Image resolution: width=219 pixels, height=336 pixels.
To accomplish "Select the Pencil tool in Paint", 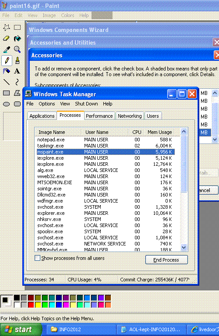I will click(7, 60).
